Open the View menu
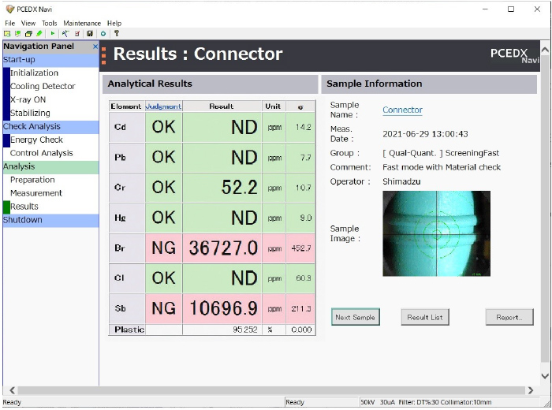This screenshot has width=552, height=410. pos(28,23)
